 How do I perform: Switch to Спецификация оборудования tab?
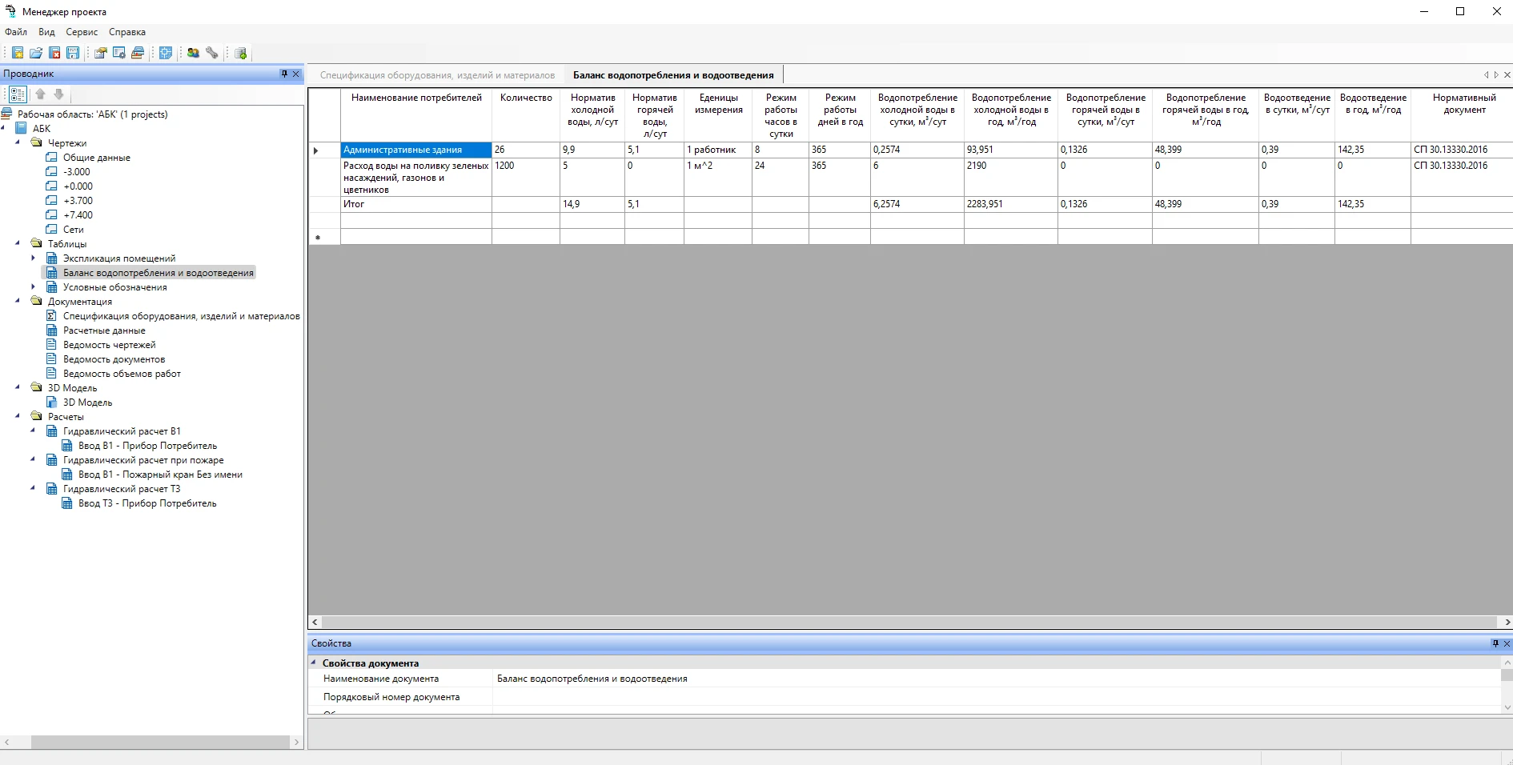(x=437, y=75)
